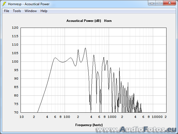Open the File menu
178x134 pixels.
[x=7, y=11]
